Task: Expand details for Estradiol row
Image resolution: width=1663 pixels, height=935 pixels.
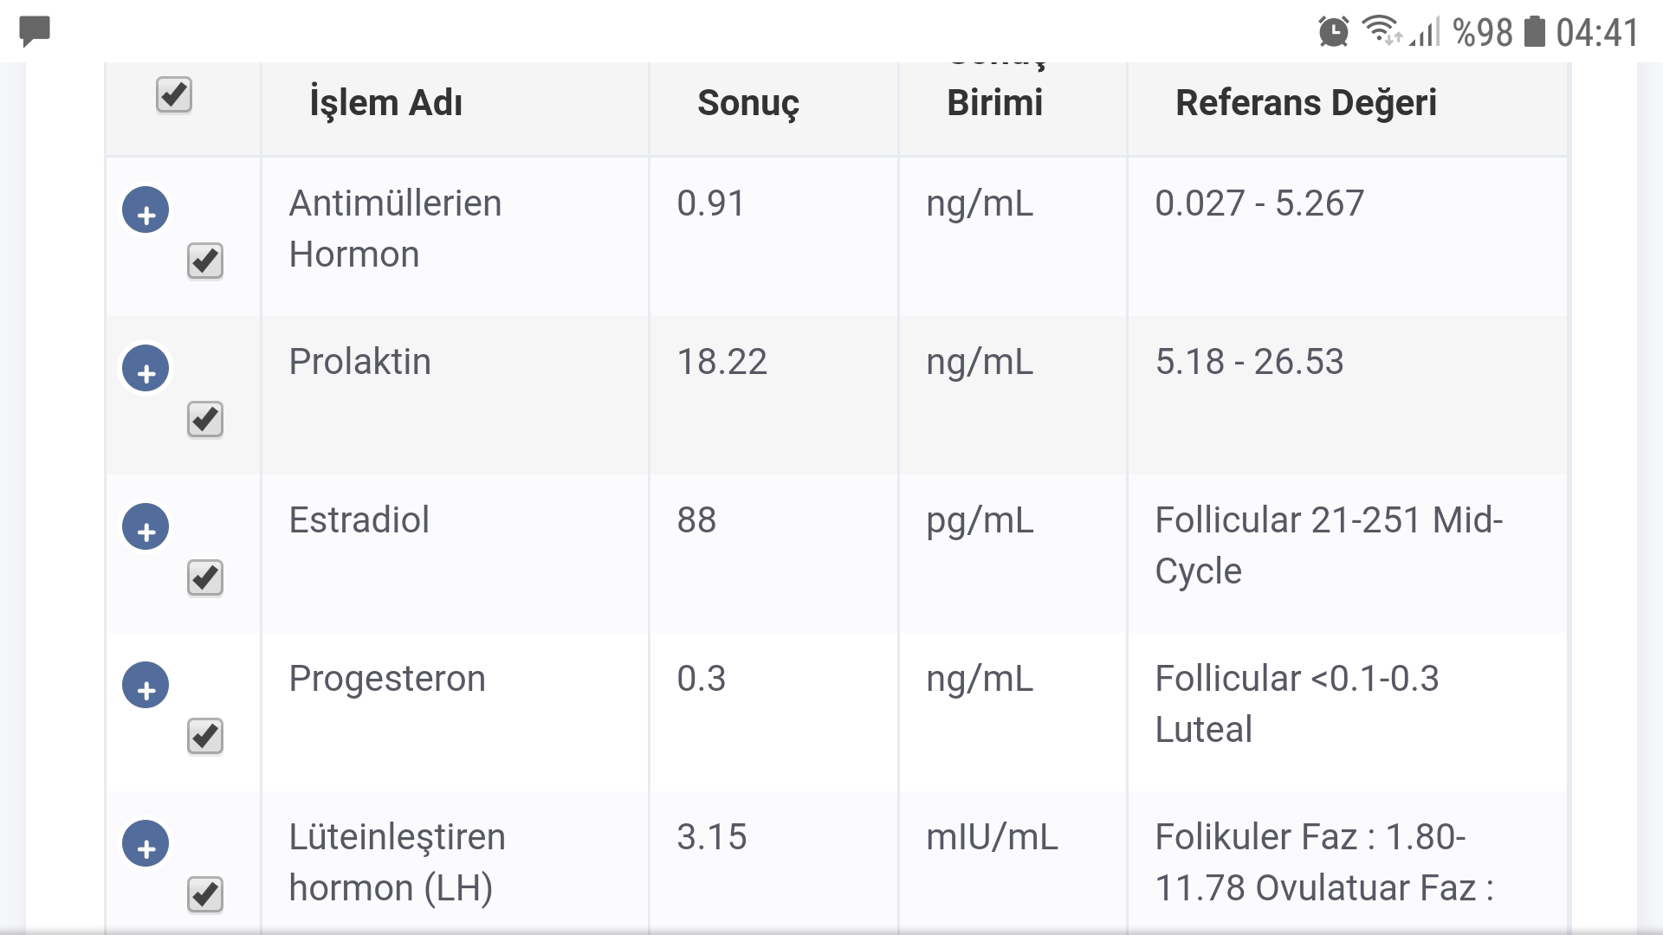Action: (x=146, y=526)
